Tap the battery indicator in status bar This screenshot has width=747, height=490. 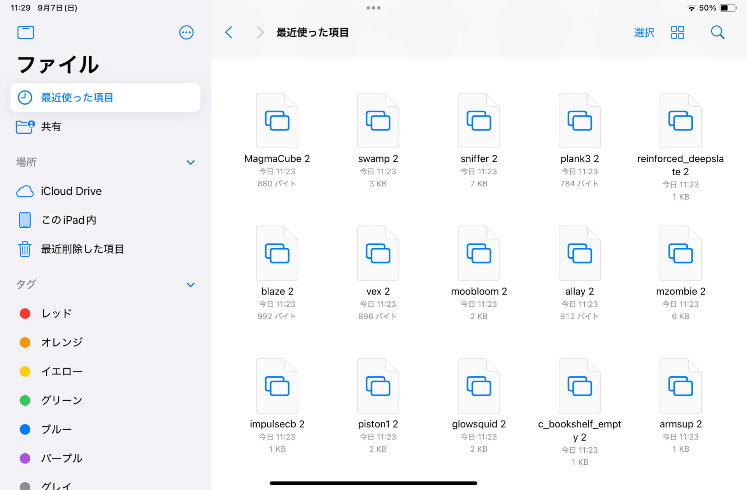pyautogui.click(x=728, y=8)
